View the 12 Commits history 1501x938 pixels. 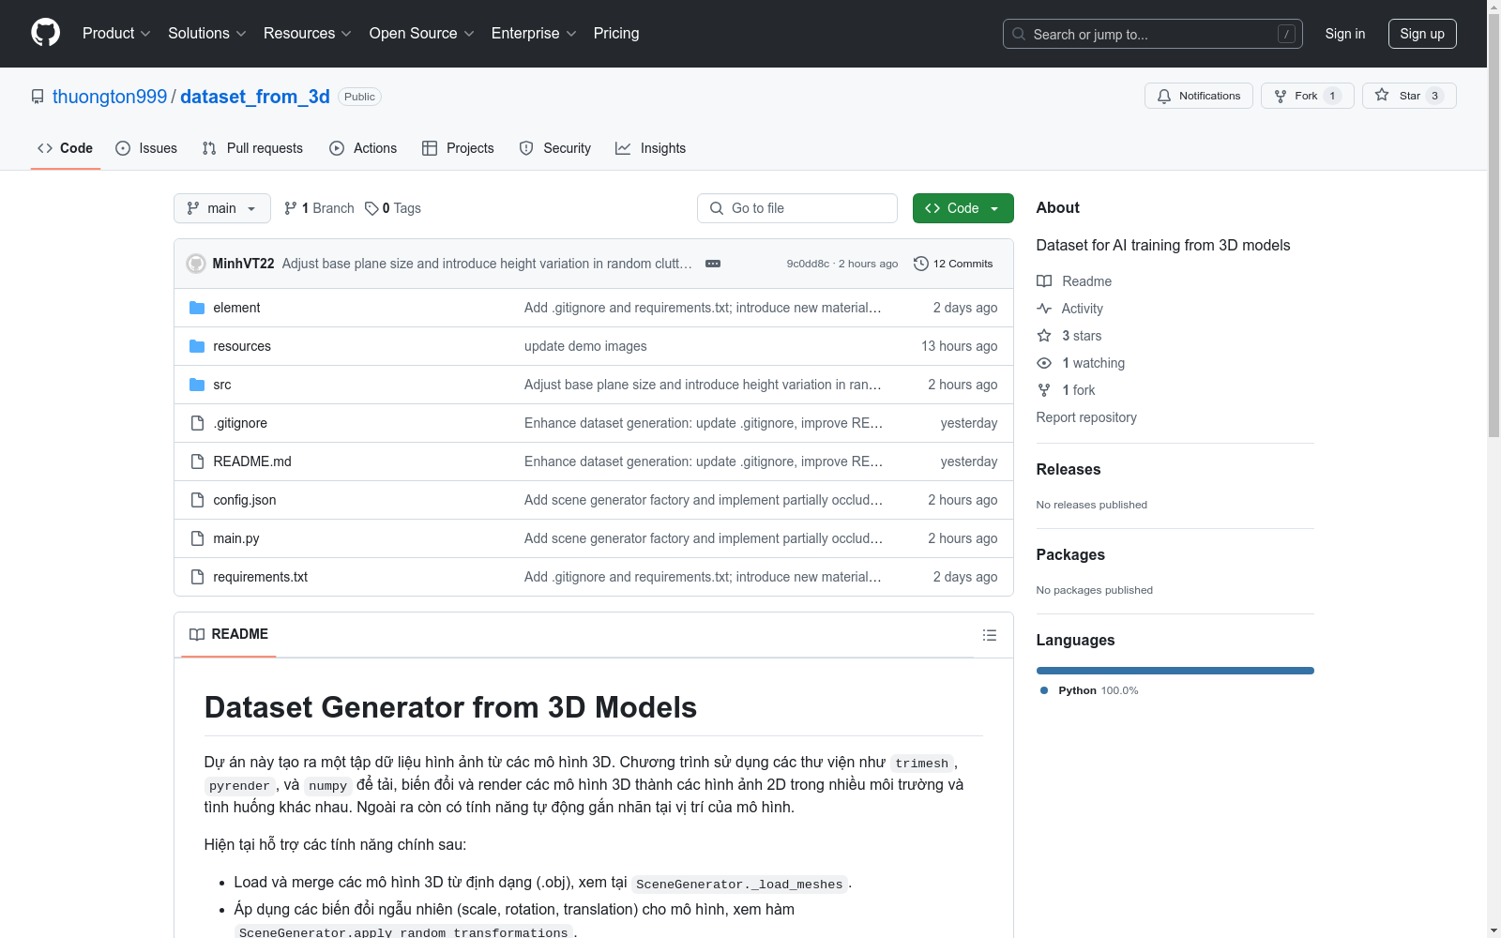[x=953, y=264]
